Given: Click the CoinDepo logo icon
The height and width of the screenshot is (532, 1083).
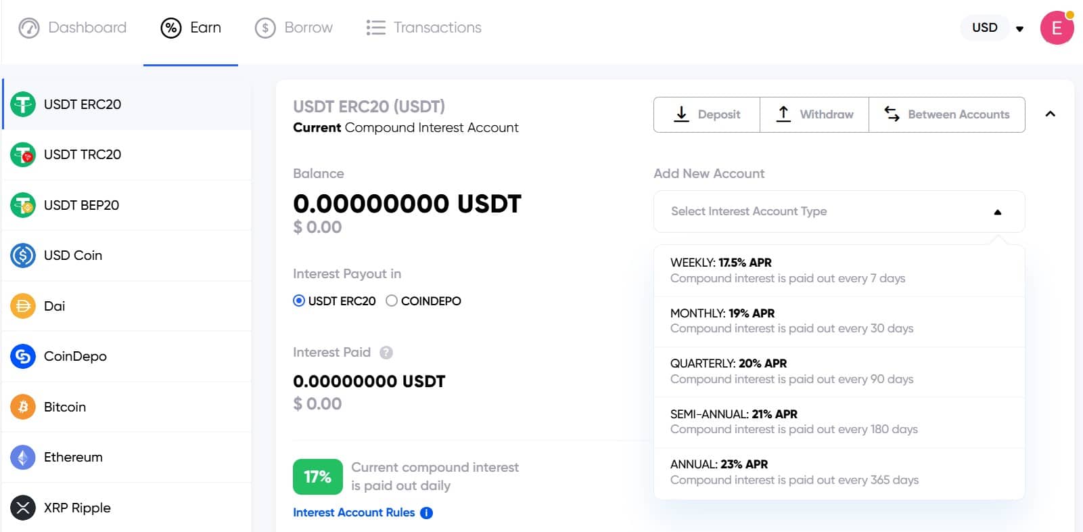Looking at the screenshot, I should pos(23,356).
